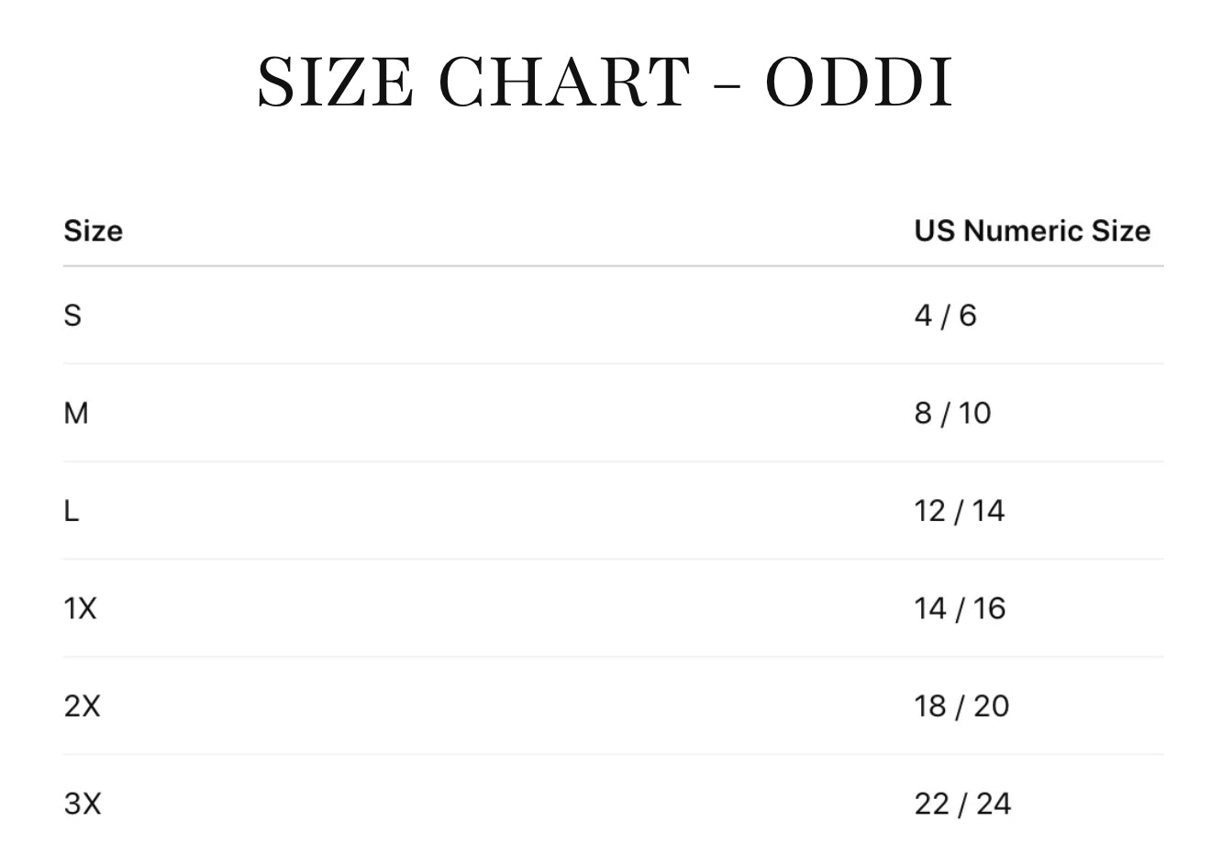
Task: Select the M size row label
Action: (76, 414)
